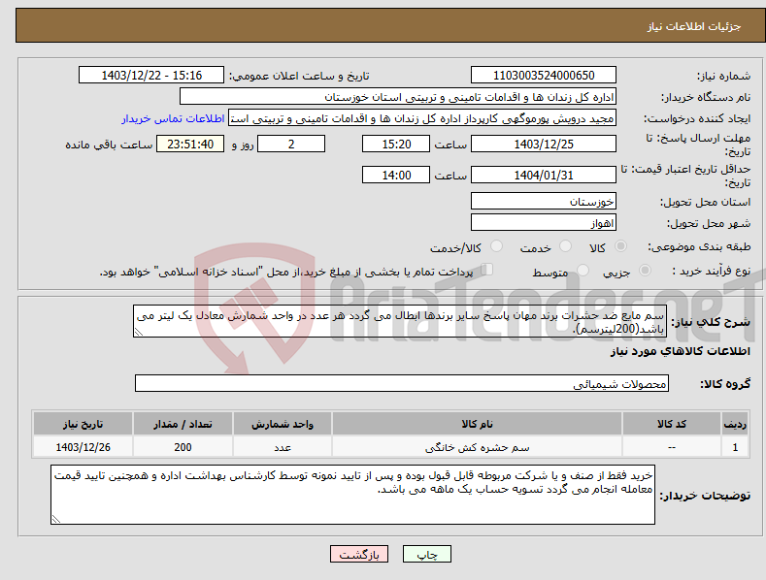Click the جزئیات اطلاعات نیاز page header
This screenshot has height=580, width=766.
click(694, 26)
